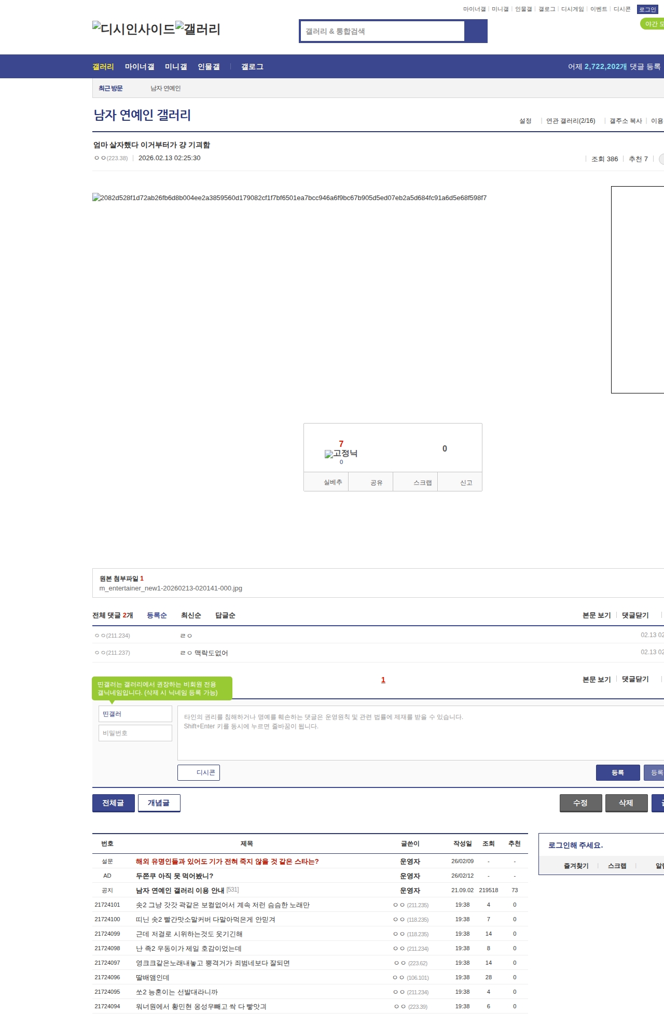Open post 영크크같은노래내놓고 뻥격거가
664x1014 pixels.
pos(213,963)
